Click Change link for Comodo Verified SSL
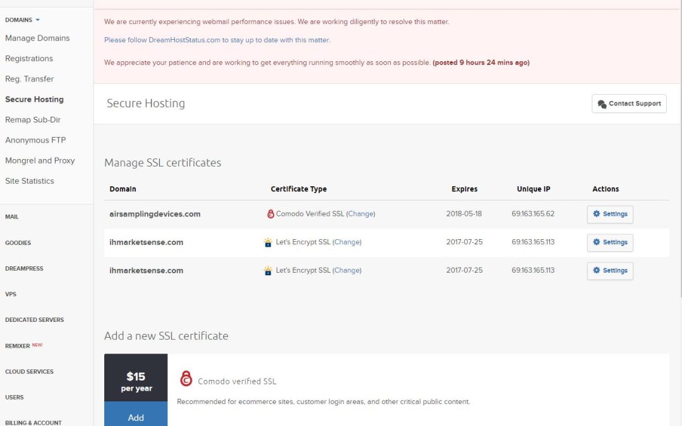682x426 pixels. [361, 214]
